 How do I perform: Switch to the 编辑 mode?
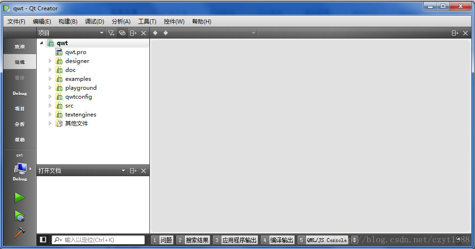tap(20, 62)
